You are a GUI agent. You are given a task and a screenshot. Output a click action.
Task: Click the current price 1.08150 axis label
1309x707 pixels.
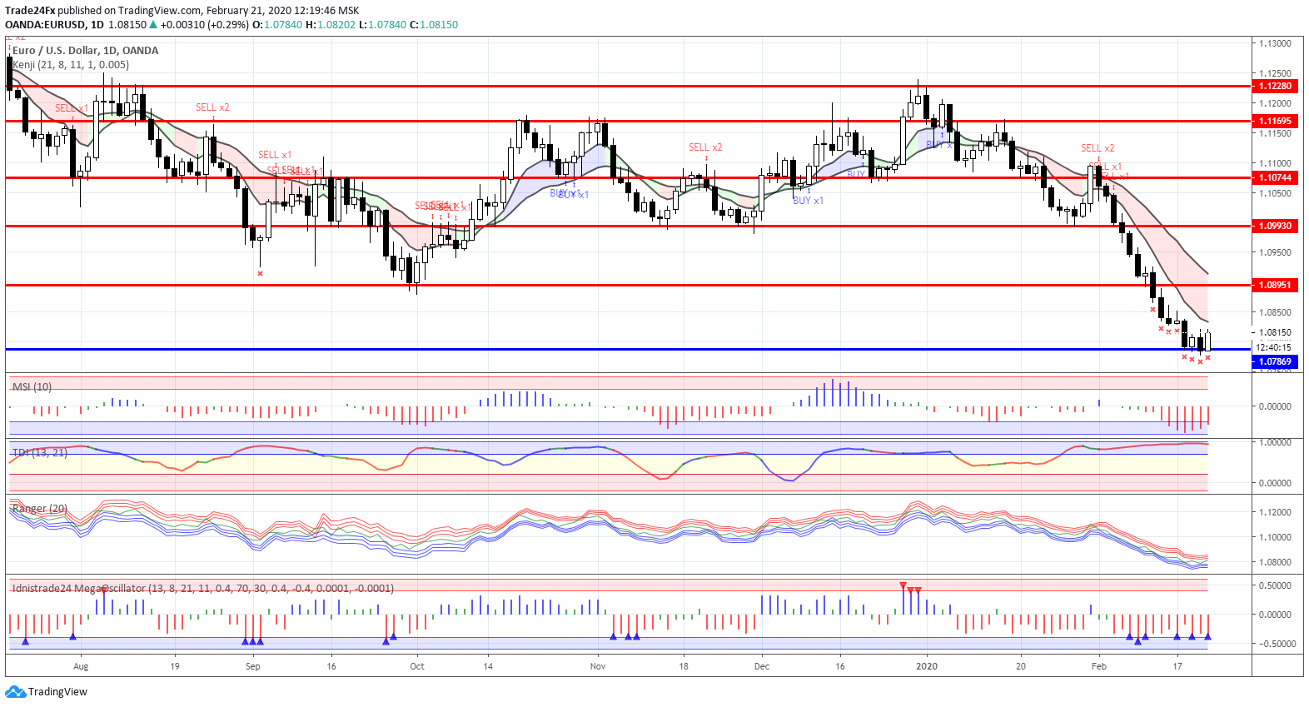tap(1274, 332)
